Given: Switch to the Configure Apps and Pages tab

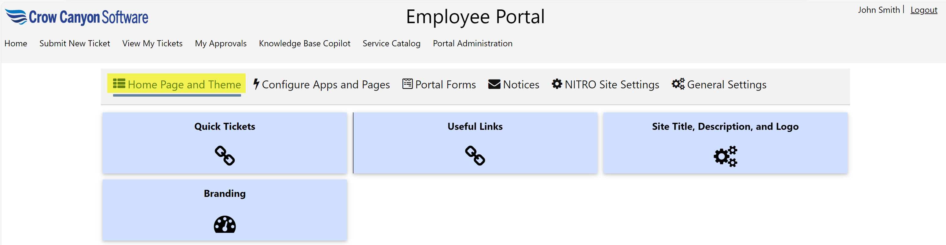Looking at the screenshot, I should (x=325, y=85).
